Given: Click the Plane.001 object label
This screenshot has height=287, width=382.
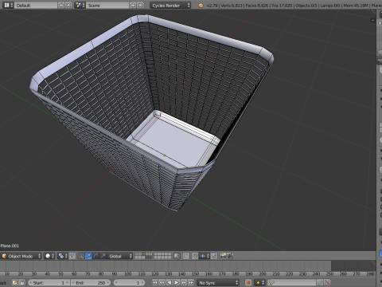Looking at the screenshot, I should click(x=10, y=246).
